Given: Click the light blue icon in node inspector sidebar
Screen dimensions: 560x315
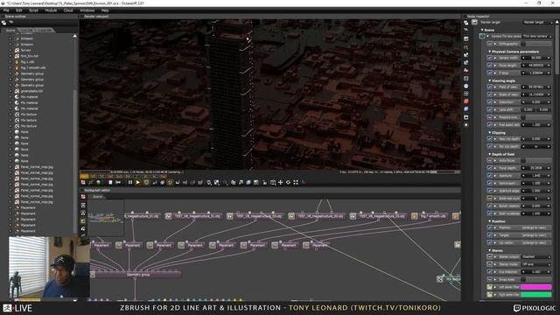Looking at the screenshot, I should click(466, 108).
